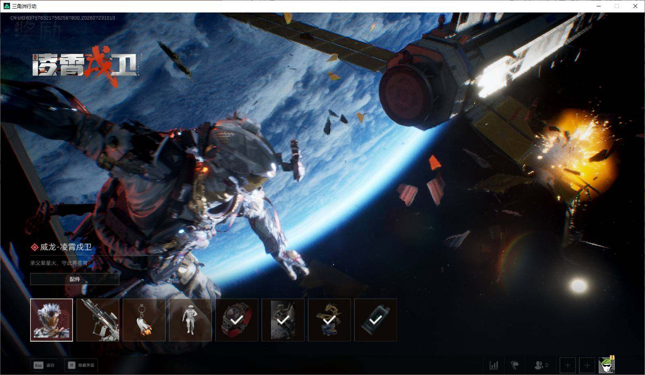Screen dimensions: 645x375
Task: Select the checked dark device tag reward
Action: [376, 320]
